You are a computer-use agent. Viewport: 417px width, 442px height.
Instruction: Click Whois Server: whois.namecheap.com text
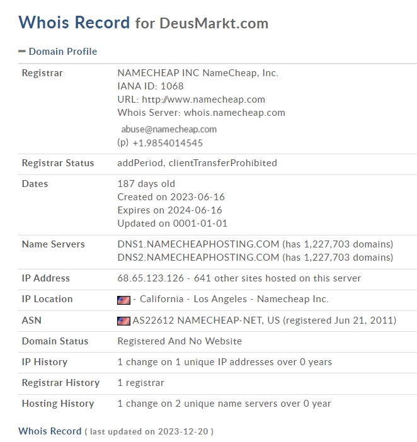click(x=201, y=113)
